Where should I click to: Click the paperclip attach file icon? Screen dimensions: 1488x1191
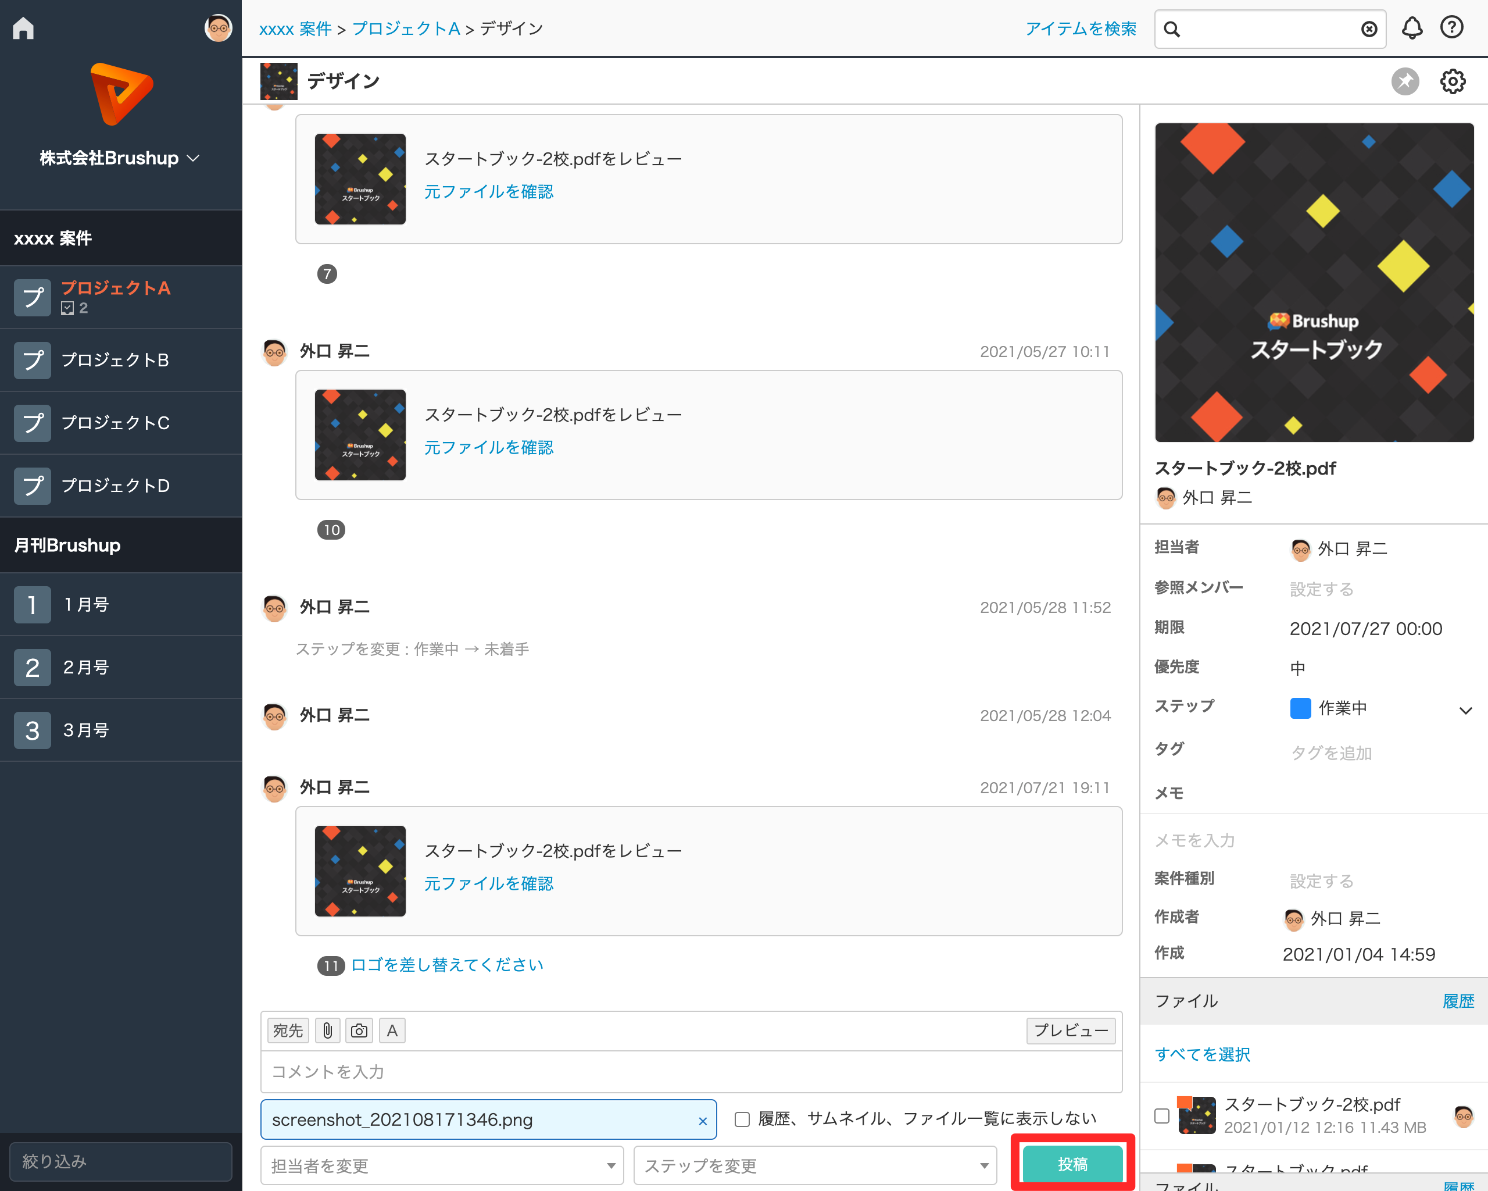[327, 1031]
